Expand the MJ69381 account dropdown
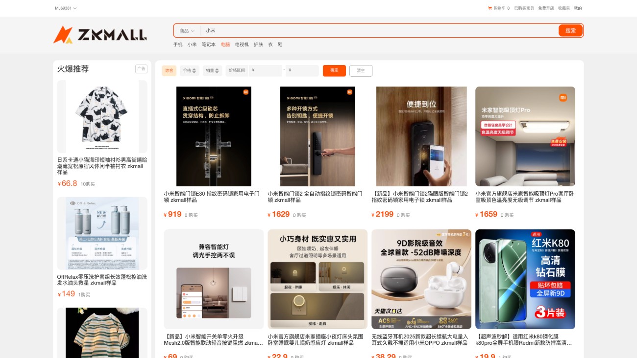This screenshot has width=637, height=358. tap(66, 8)
